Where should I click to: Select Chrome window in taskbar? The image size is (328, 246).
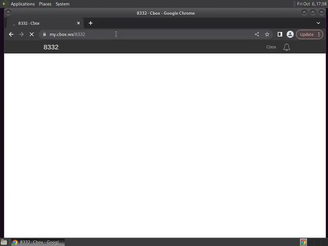(38, 242)
